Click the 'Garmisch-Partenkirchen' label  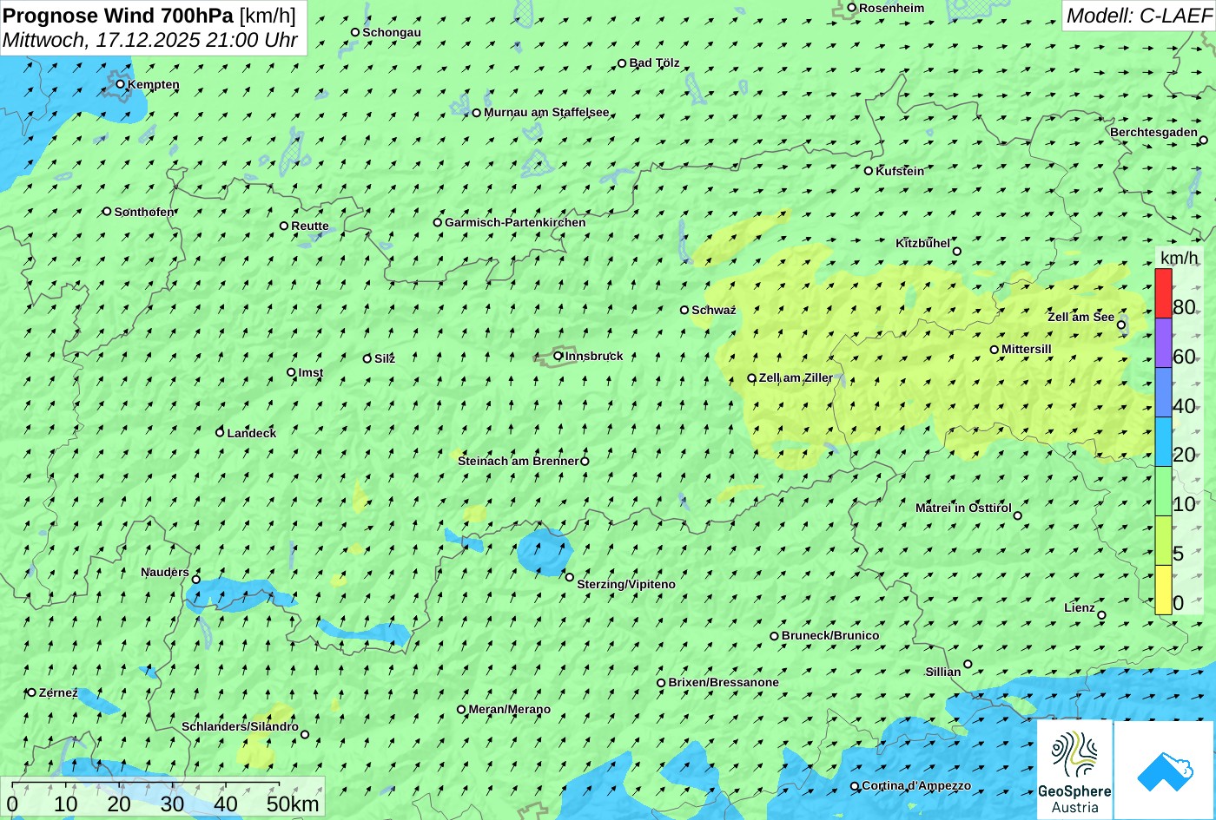(x=515, y=222)
